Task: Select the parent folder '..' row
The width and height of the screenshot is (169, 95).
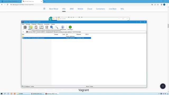Action: click(x=56, y=36)
